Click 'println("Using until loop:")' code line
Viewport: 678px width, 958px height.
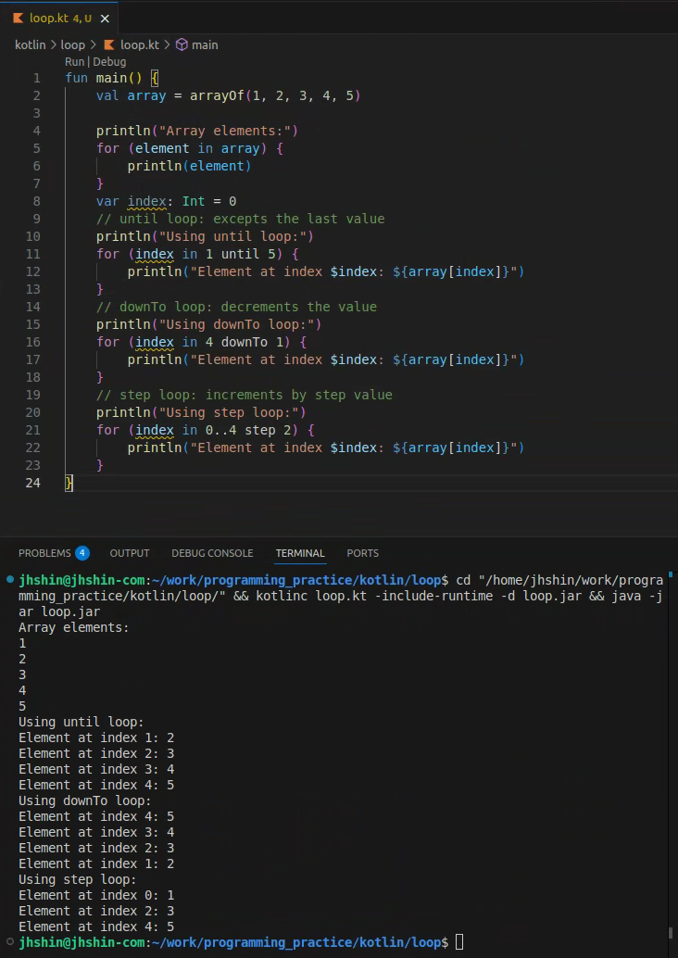[205, 236]
